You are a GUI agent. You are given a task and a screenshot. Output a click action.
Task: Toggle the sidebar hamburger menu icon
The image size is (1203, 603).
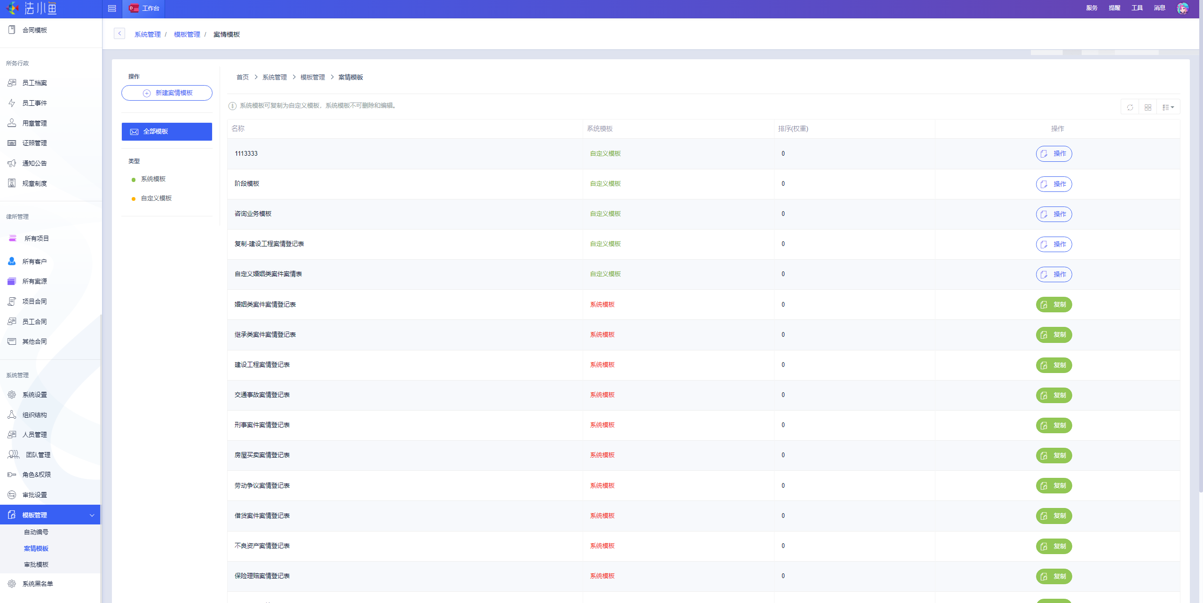coord(112,8)
